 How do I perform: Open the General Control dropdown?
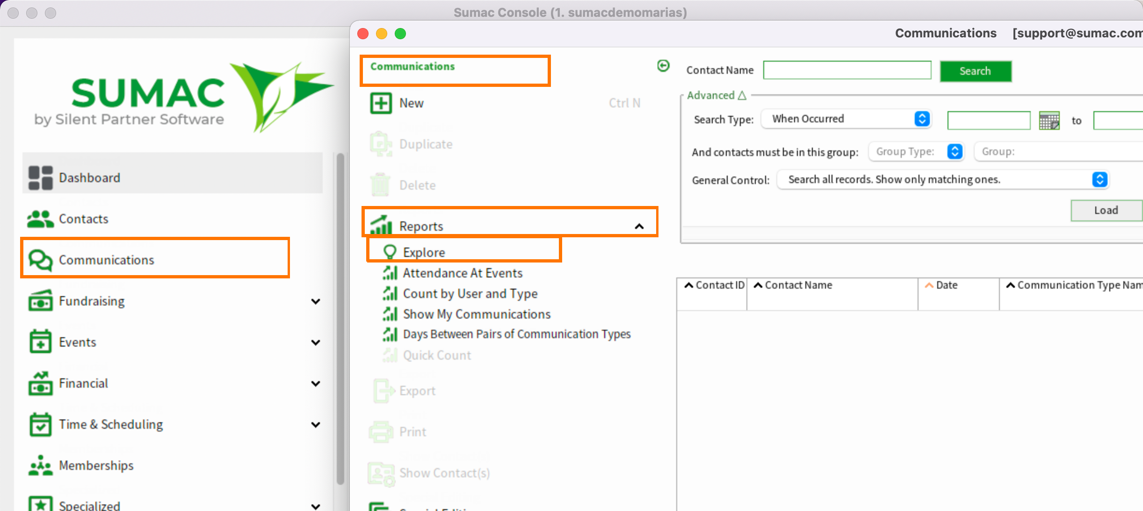(x=943, y=179)
